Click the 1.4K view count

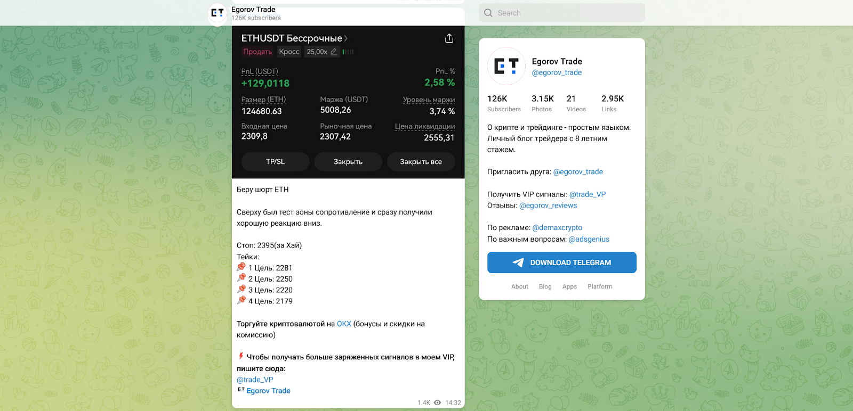[x=424, y=402]
